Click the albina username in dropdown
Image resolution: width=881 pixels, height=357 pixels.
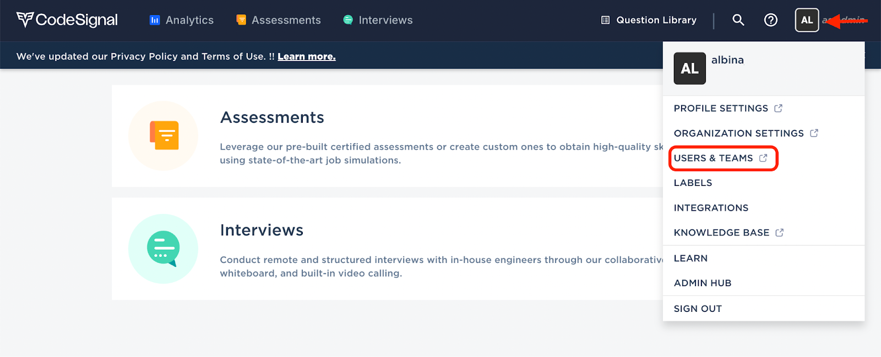click(727, 60)
